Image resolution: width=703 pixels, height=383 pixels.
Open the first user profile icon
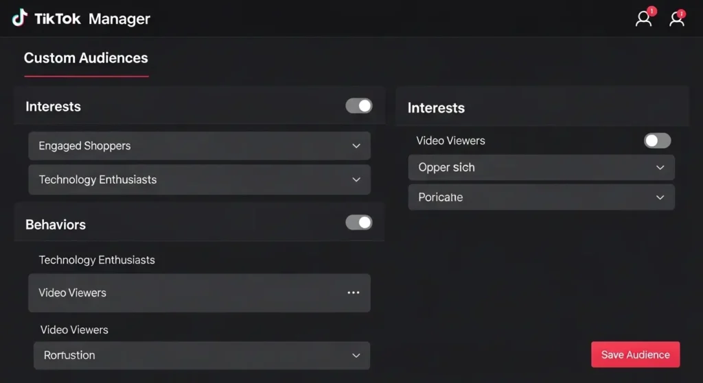pos(643,18)
